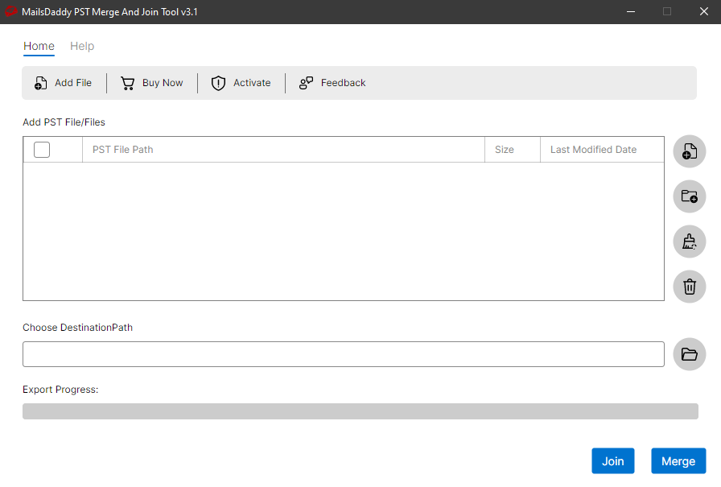Click the MailsDaddy logo in the title bar

10,11
